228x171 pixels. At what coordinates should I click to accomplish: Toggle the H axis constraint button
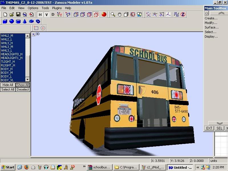(x=40, y=15)
